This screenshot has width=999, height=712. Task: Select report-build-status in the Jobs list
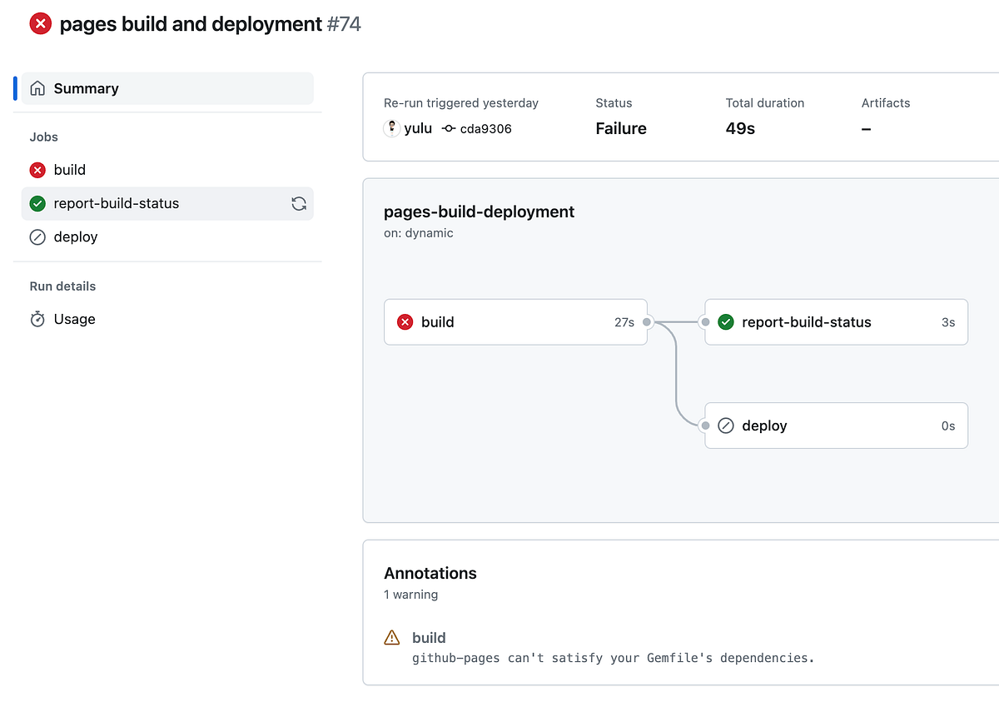click(117, 203)
